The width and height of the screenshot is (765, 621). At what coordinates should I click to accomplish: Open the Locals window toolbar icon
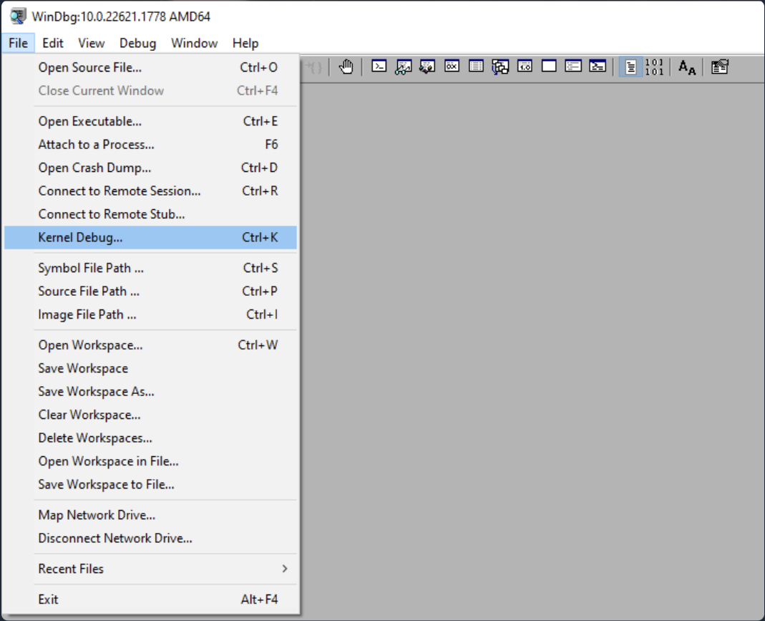[x=428, y=67]
